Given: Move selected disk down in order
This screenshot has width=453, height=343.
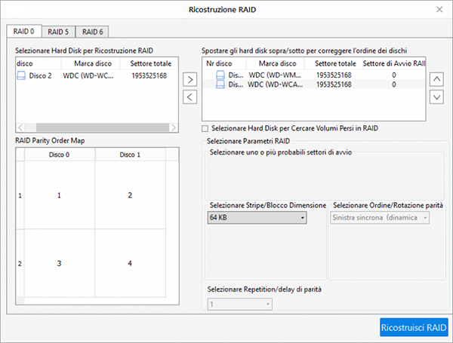Looking at the screenshot, I should click(x=436, y=97).
